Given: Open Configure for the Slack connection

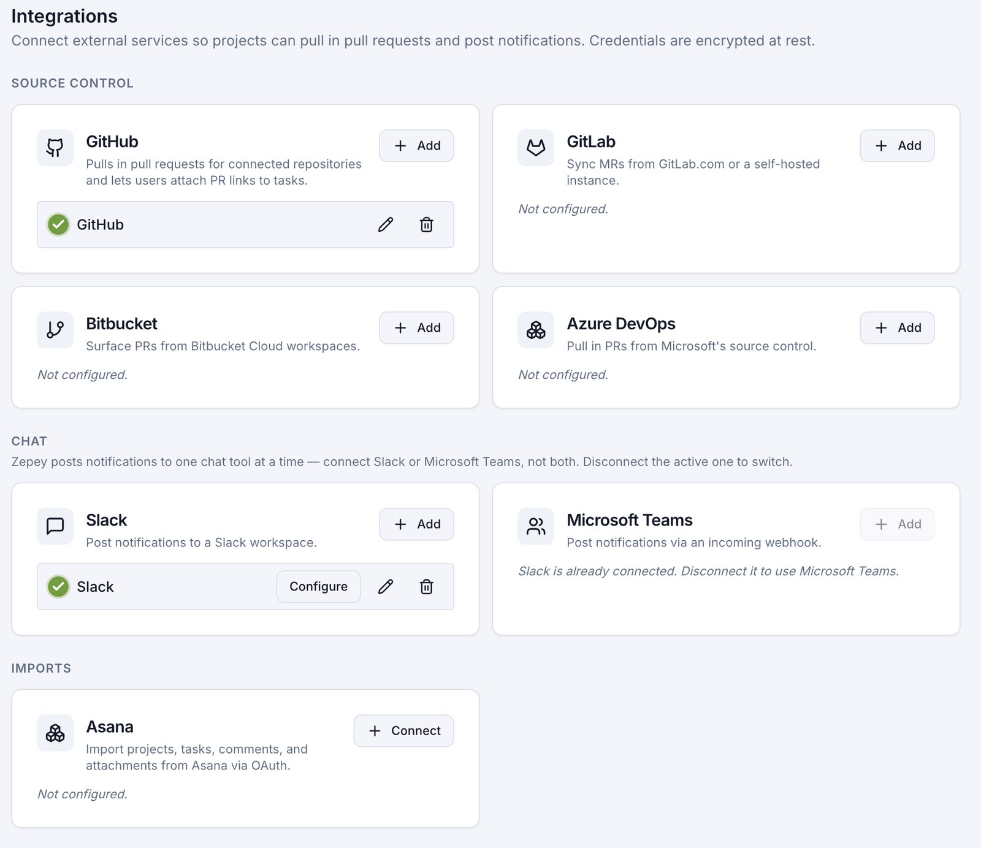Looking at the screenshot, I should tap(318, 587).
